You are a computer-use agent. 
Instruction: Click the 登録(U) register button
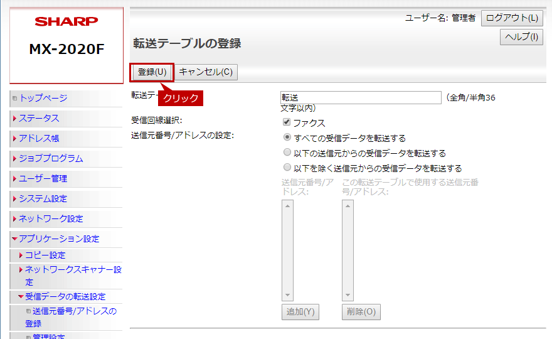(152, 72)
